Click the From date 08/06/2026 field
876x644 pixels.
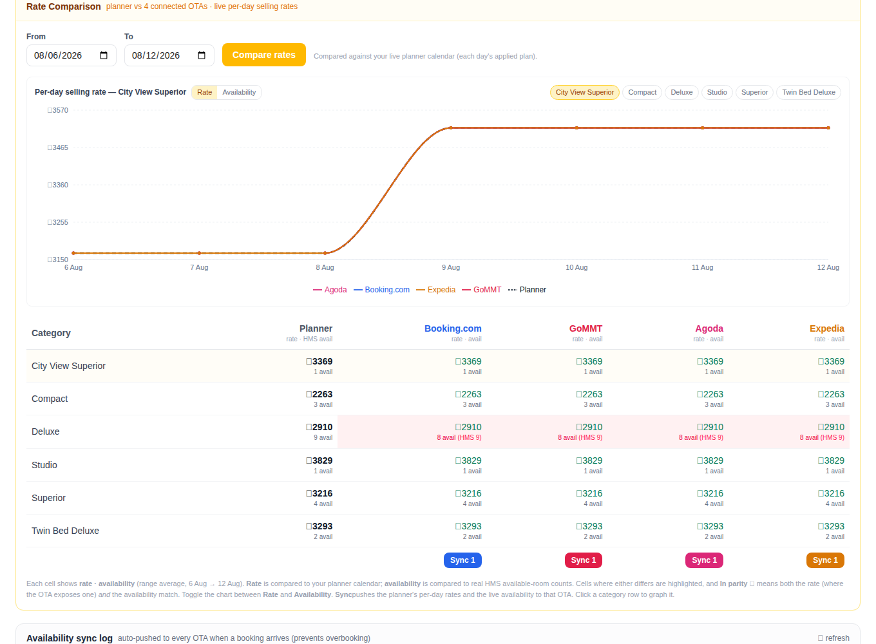[x=71, y=55]
